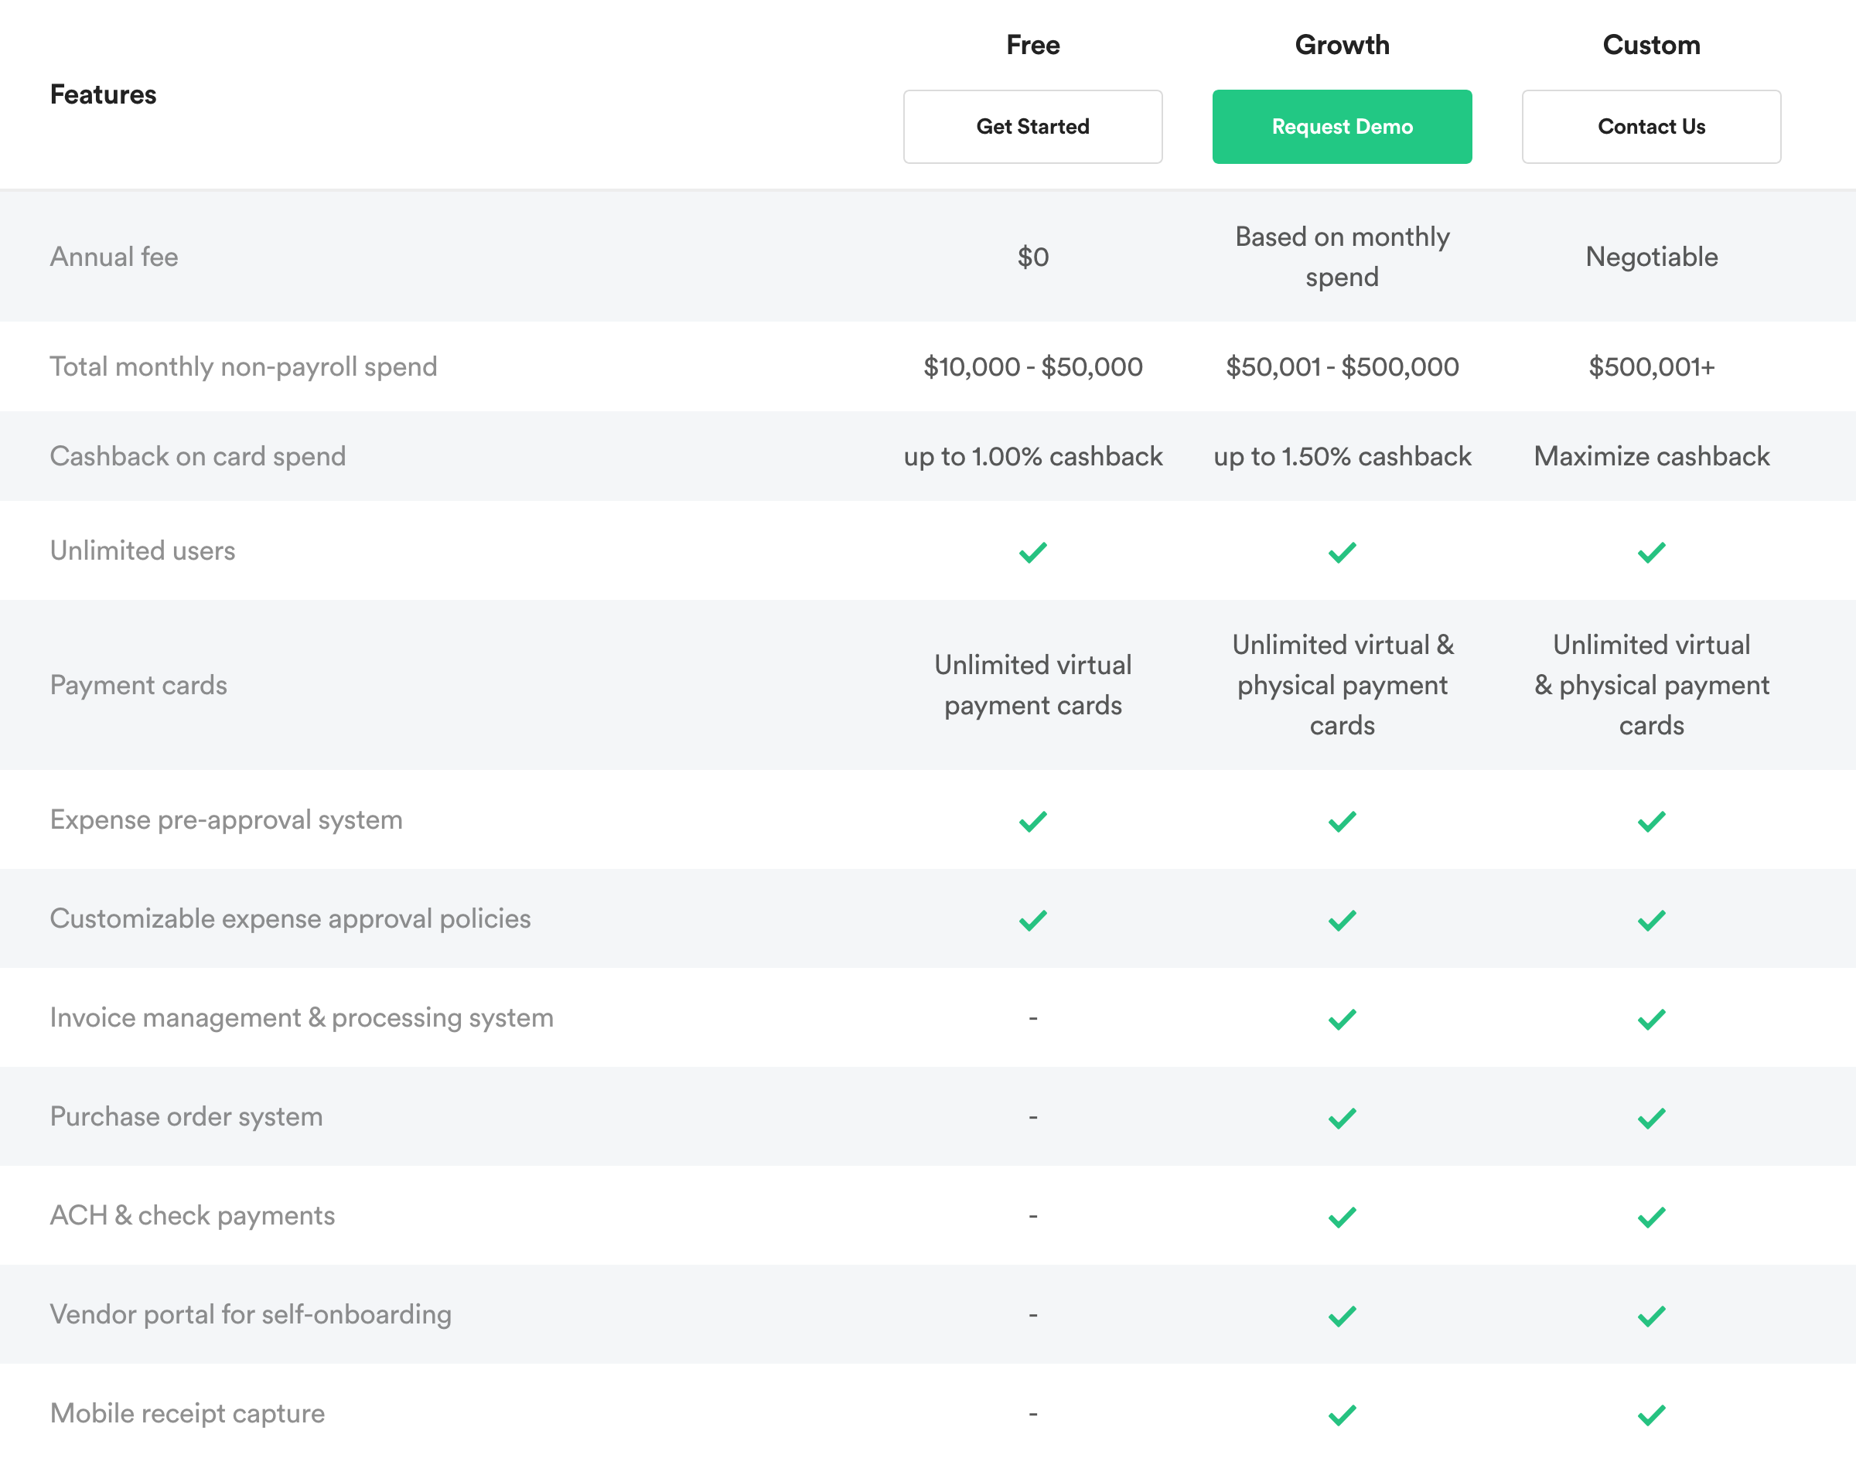This screenshot has width=1856, height=1458.
Task: Click Invoice management checkmark in Growth column
Action: [x=1341, y=1019]
